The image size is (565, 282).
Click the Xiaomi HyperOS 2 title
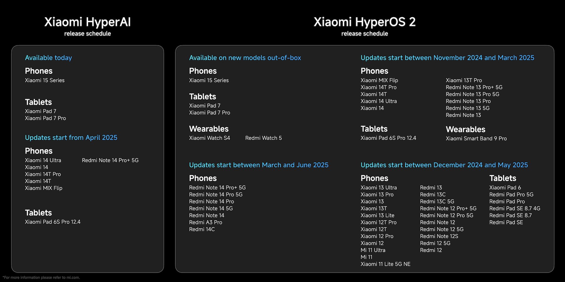(x=364, y=22)
